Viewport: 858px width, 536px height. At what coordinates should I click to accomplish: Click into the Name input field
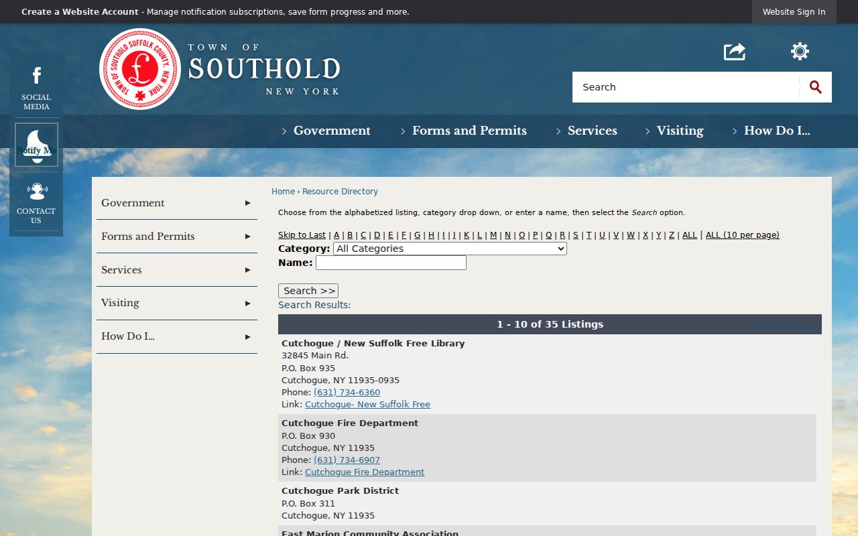(391, 263)
